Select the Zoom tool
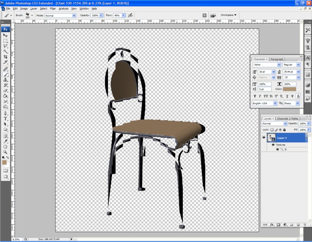The image size is (312, 242). click(x=5, y=152)
